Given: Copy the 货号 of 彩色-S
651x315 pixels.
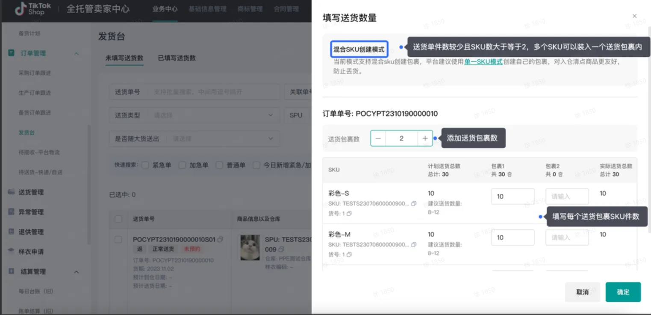Looking at the screenshot, I should [x=349, y=214].
